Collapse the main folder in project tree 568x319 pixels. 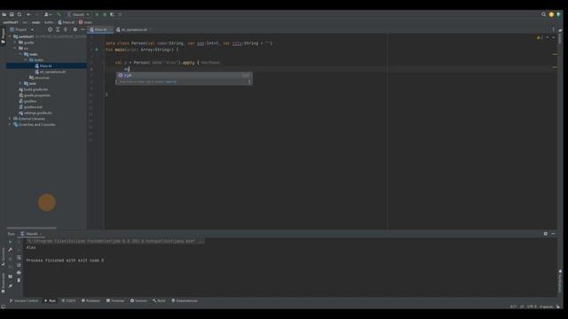20,54
